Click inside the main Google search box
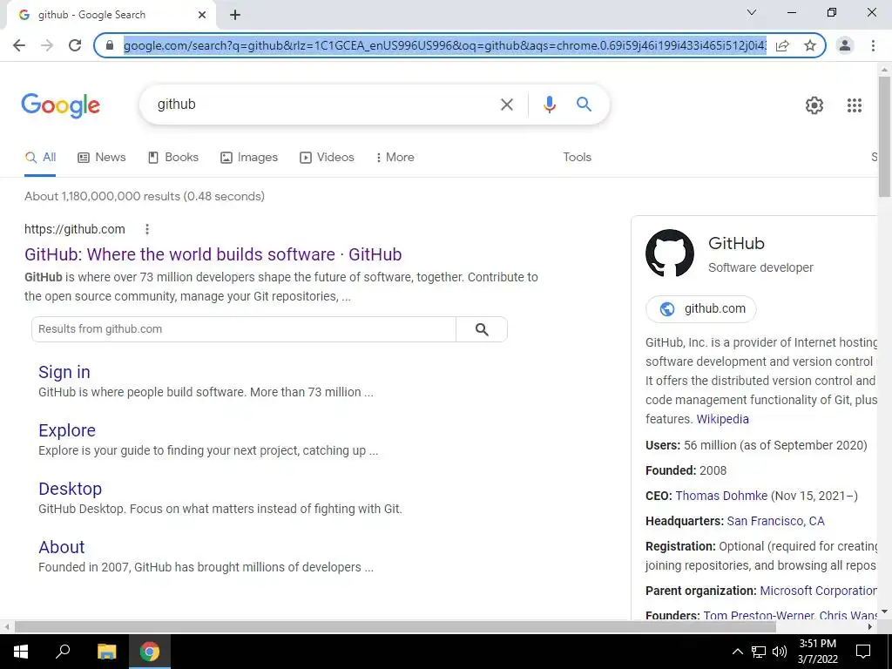892x669 pixels. pyautogui.click(x=324, y=105)
